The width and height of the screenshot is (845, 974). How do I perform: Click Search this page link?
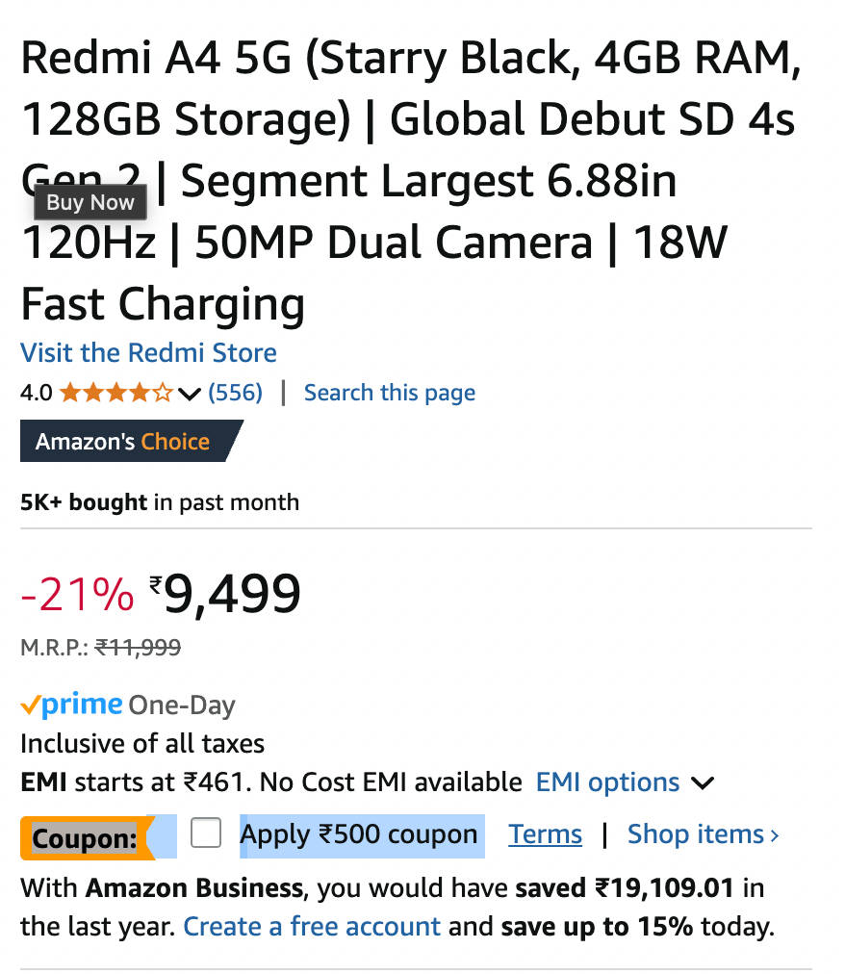pos(389,393)
